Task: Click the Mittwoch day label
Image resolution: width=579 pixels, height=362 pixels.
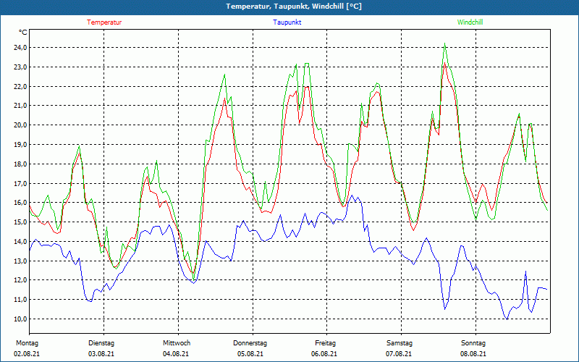Action: tap(177, 343)
